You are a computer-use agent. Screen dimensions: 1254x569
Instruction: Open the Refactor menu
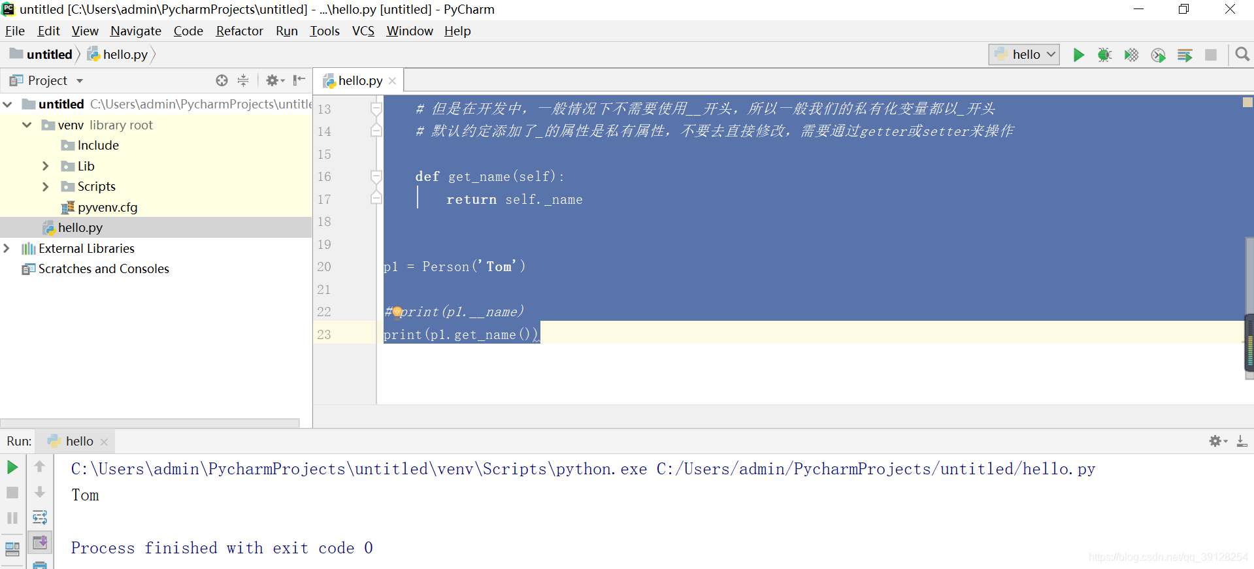point(239,31)
